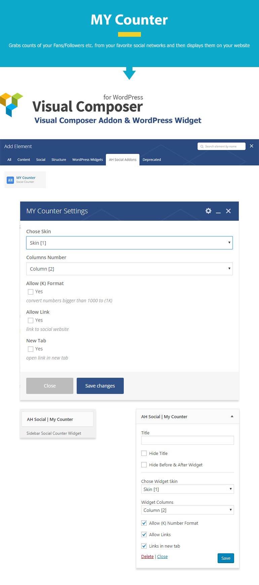Open the Chose Skin dropdown
This screenshot has height=585, width=259.
pos(129,243)
